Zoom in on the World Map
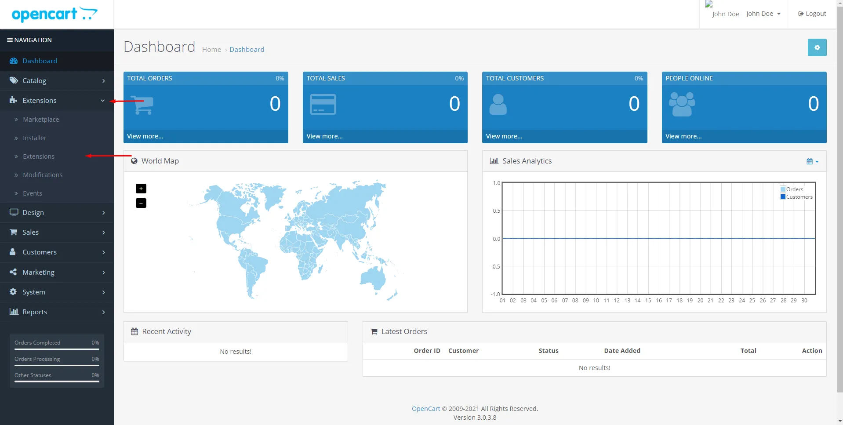The image size is (843, 425). [x=141, y=189]
